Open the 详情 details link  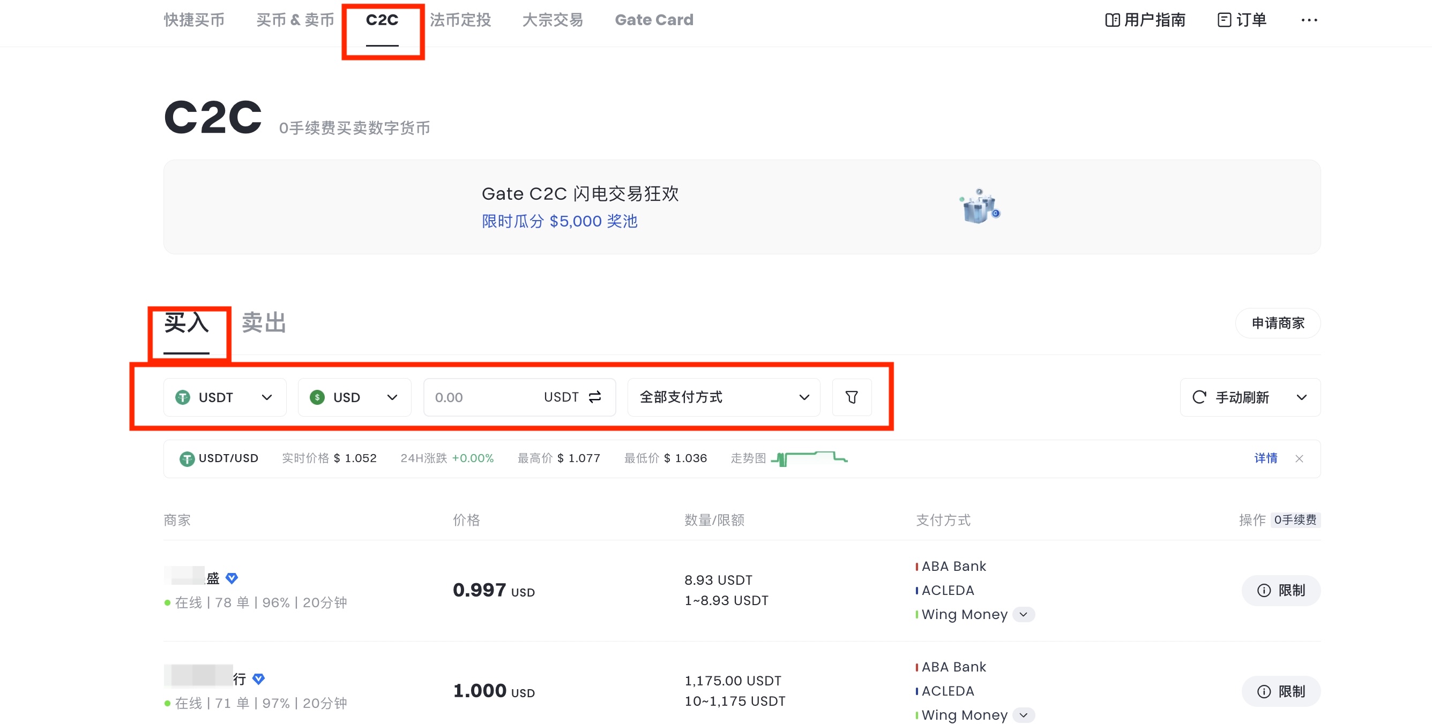pos(1265,458)
